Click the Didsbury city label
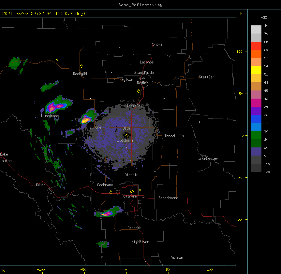 point(125,140)
